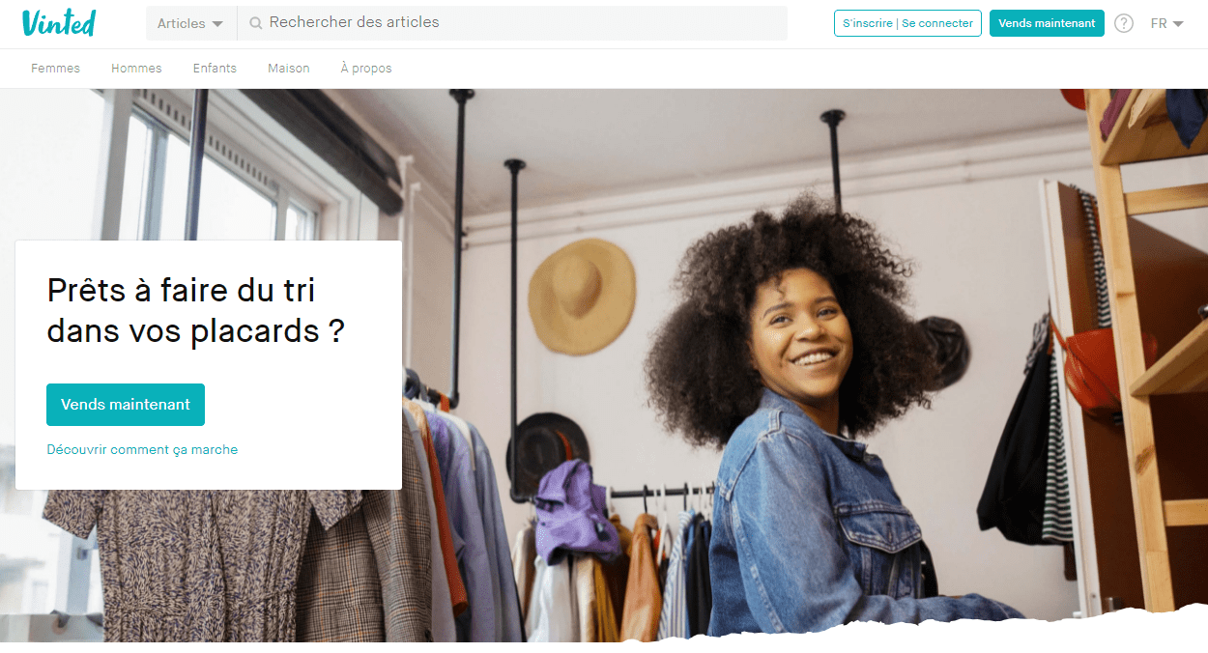
Task: Open the Hommes menu
Action: (136, 69)
